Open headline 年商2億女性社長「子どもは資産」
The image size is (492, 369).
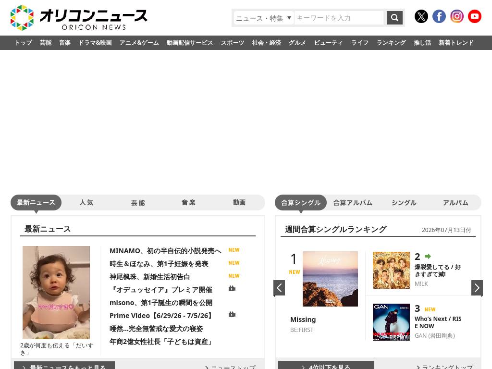click(x=161, y=342)
